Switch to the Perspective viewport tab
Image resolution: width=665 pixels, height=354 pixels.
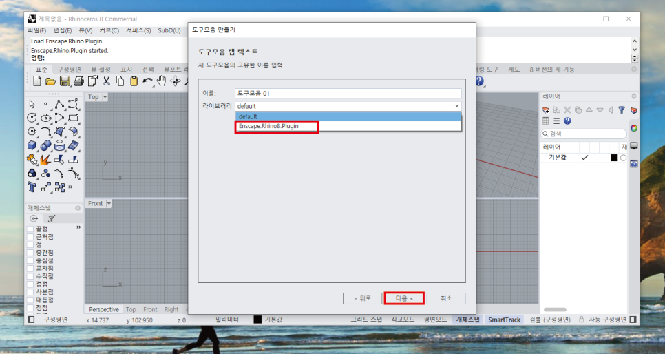click(104, 309)
